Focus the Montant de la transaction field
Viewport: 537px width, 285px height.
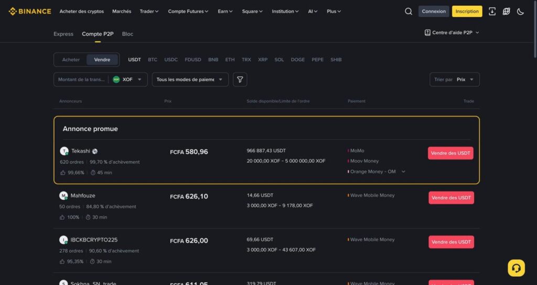(81, 79)
